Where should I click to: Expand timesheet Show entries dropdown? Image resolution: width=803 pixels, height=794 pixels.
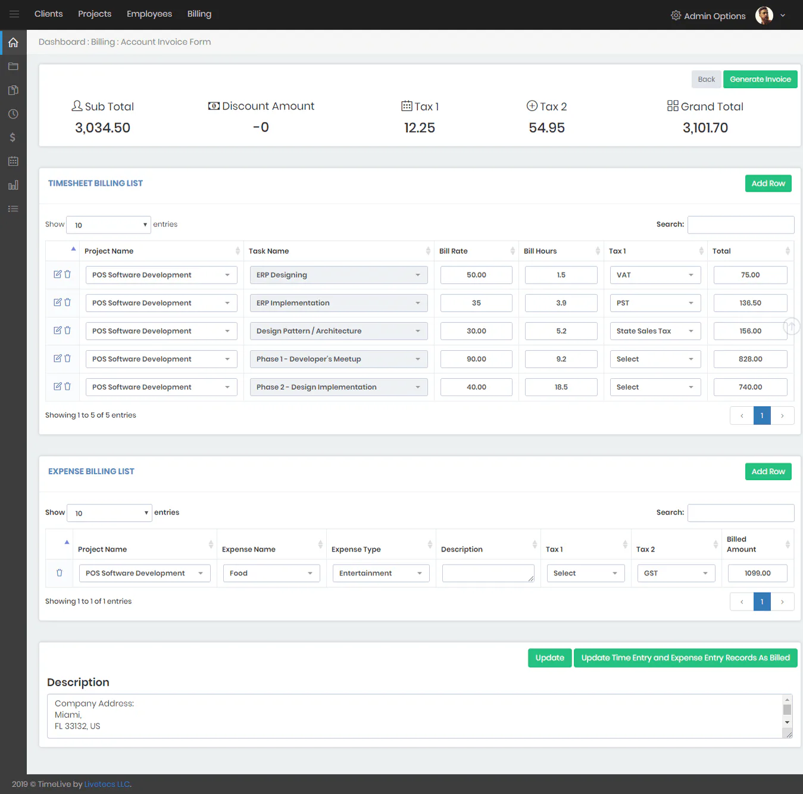(108, 225)
